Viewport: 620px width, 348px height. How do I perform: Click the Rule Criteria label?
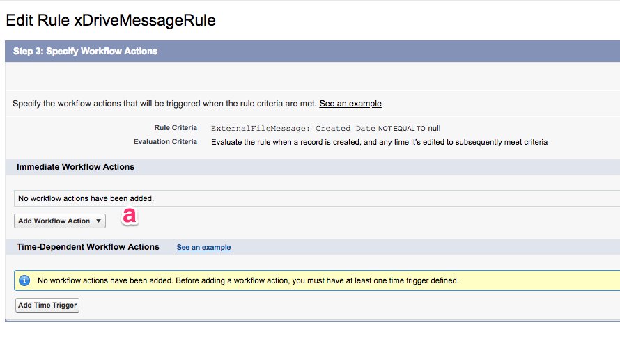pos(176,128)
